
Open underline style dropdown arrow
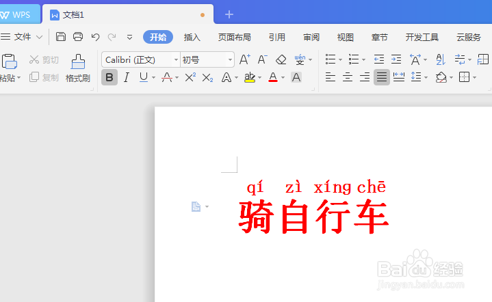pos(153,77)
